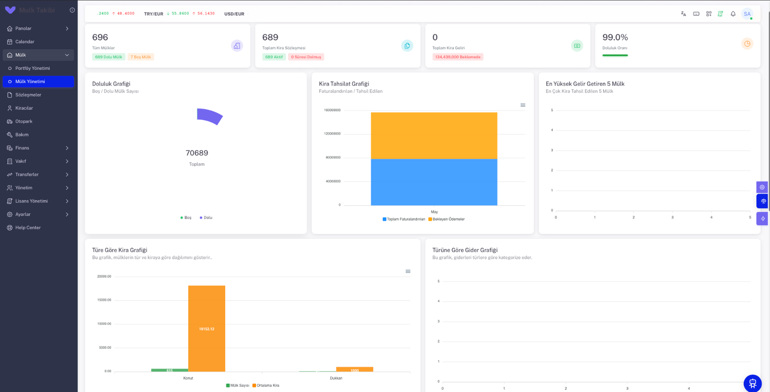Select Mülk Yönetimi submenu item
This screenshot has width=770, height=392.
click(38, 82)
